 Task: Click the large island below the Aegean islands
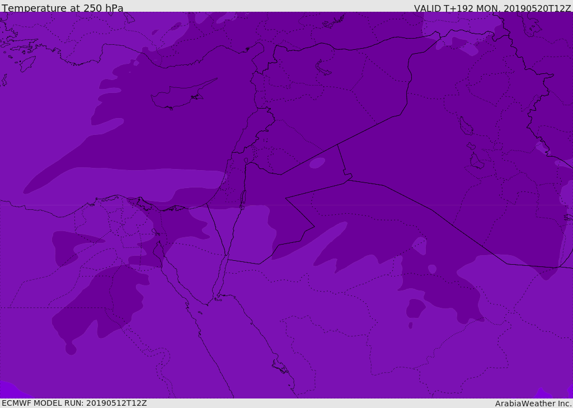(x=27, y=63)
